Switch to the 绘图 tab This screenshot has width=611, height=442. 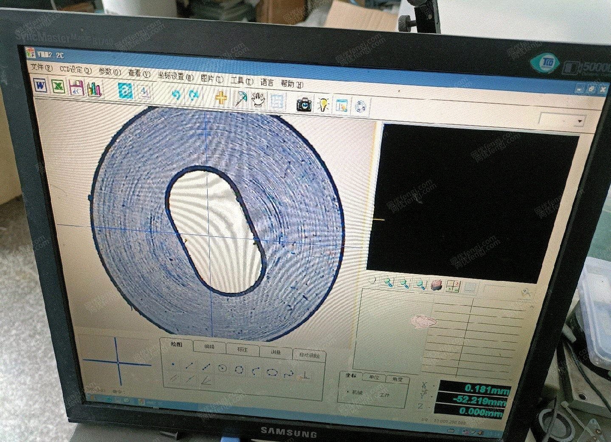click(x=176, y=344)
